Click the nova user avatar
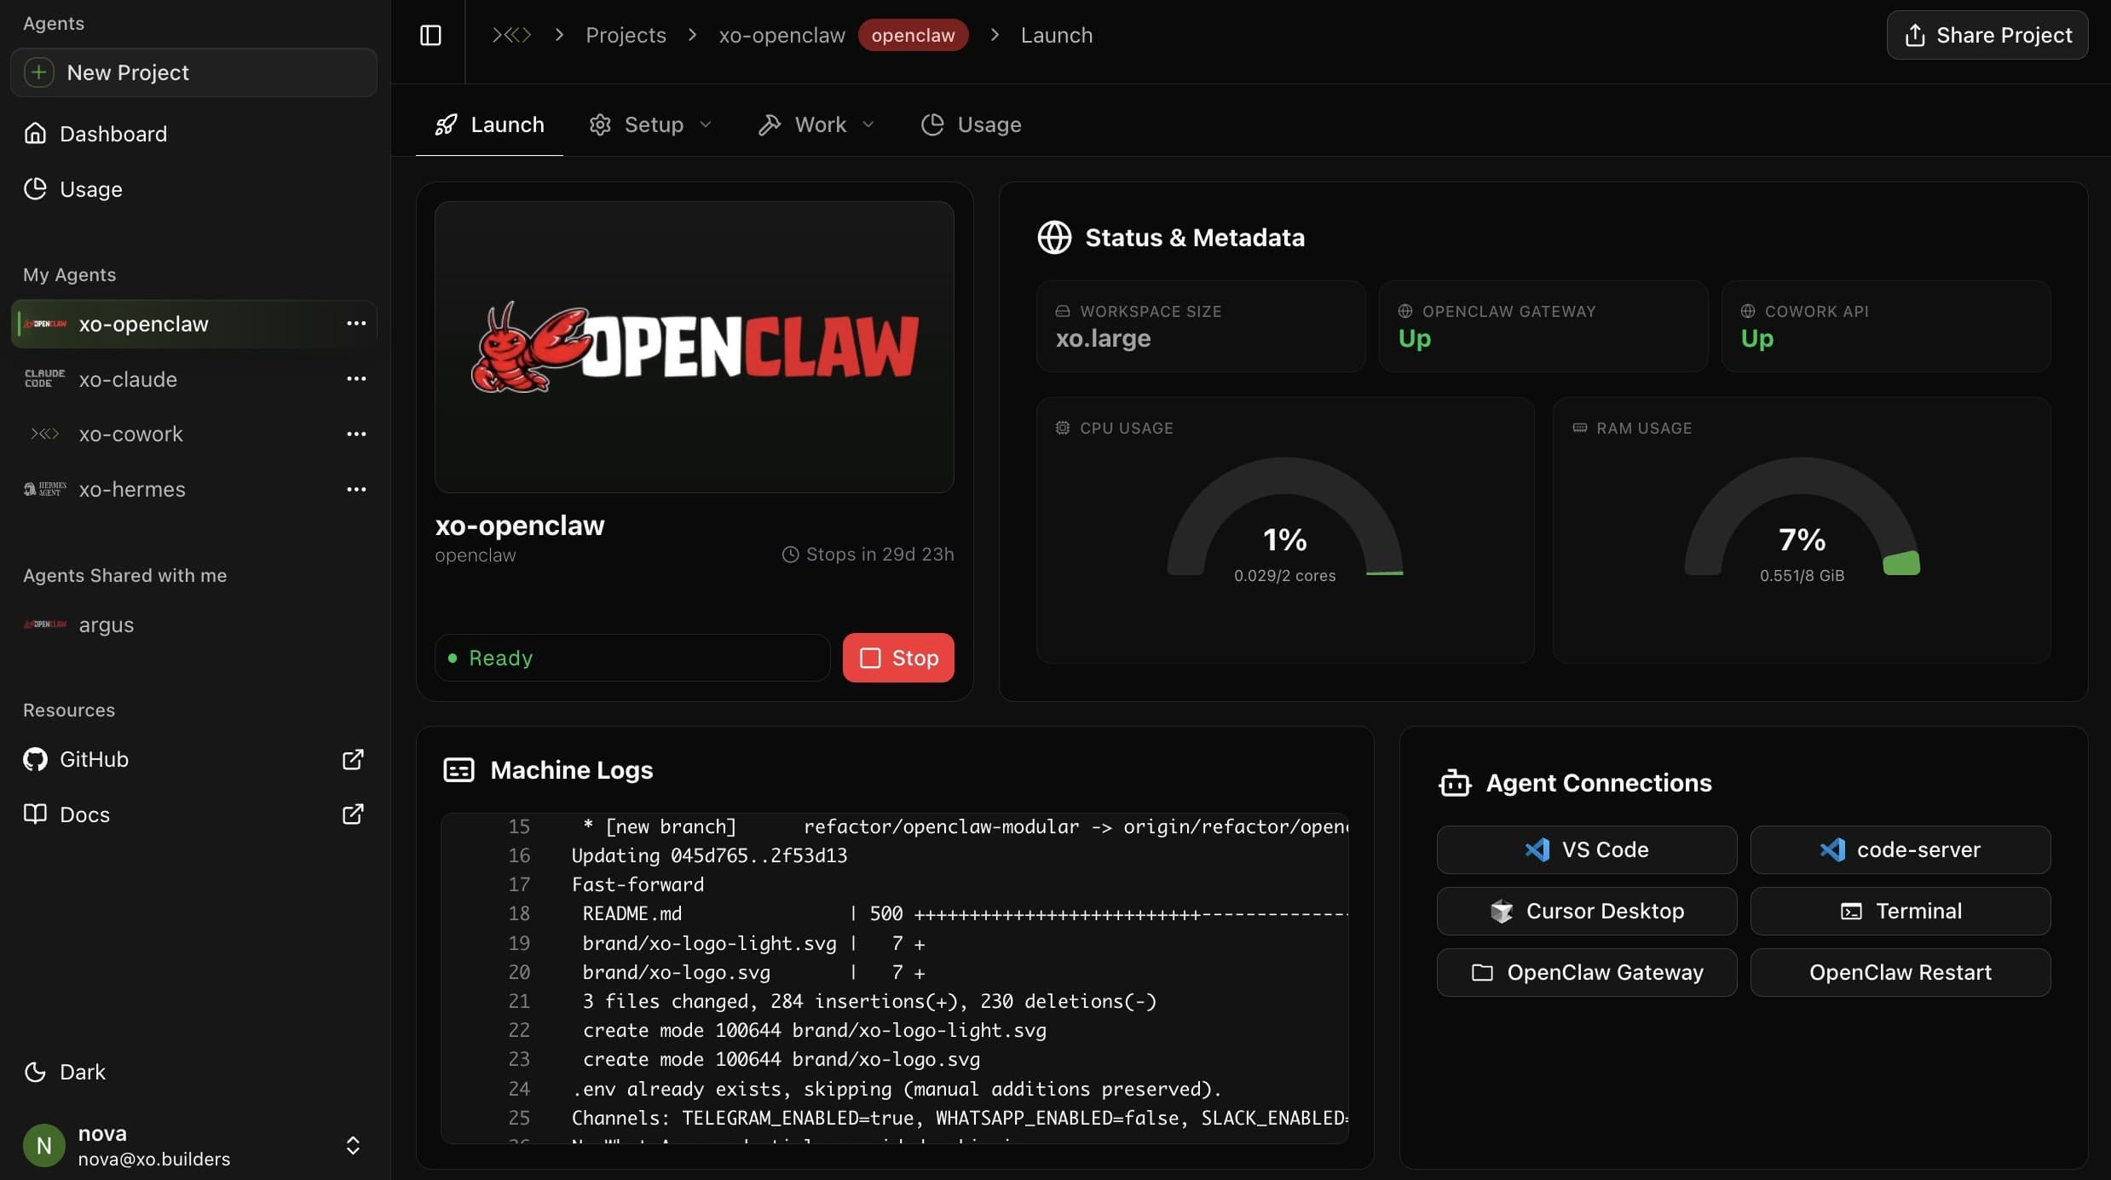Screen dimensions: 2111x1180 (x=44, y=1146)
